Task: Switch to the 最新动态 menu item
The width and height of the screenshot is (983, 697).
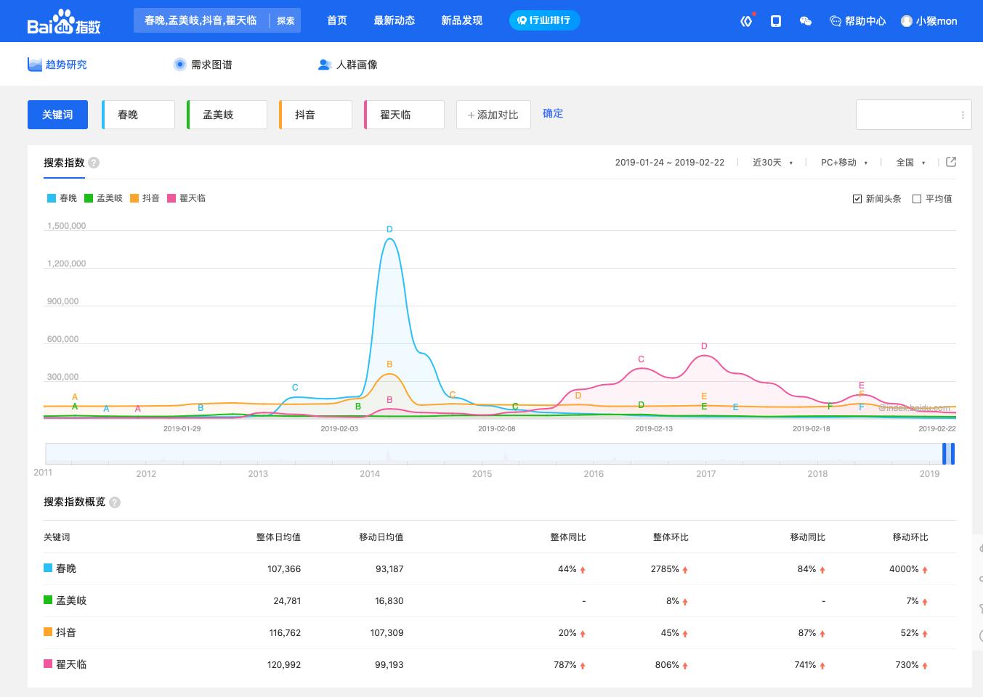Action: (395, 20)
